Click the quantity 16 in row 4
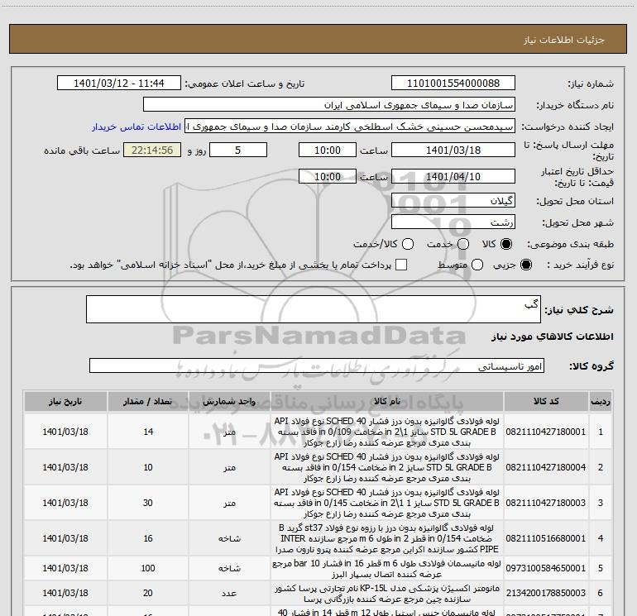The height and width of the screenshot is (616, 637). pyautogui.click(x=148, y=538)
